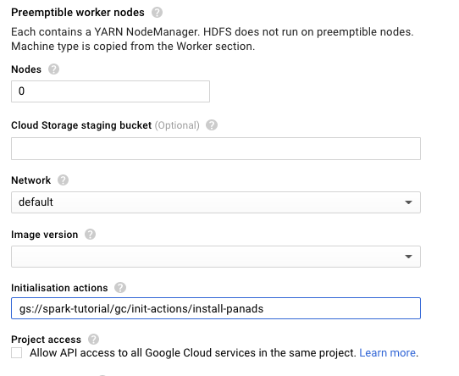Click the Network help question mark icon
This screenshot has height=376, width=459.
pos(63,180)
